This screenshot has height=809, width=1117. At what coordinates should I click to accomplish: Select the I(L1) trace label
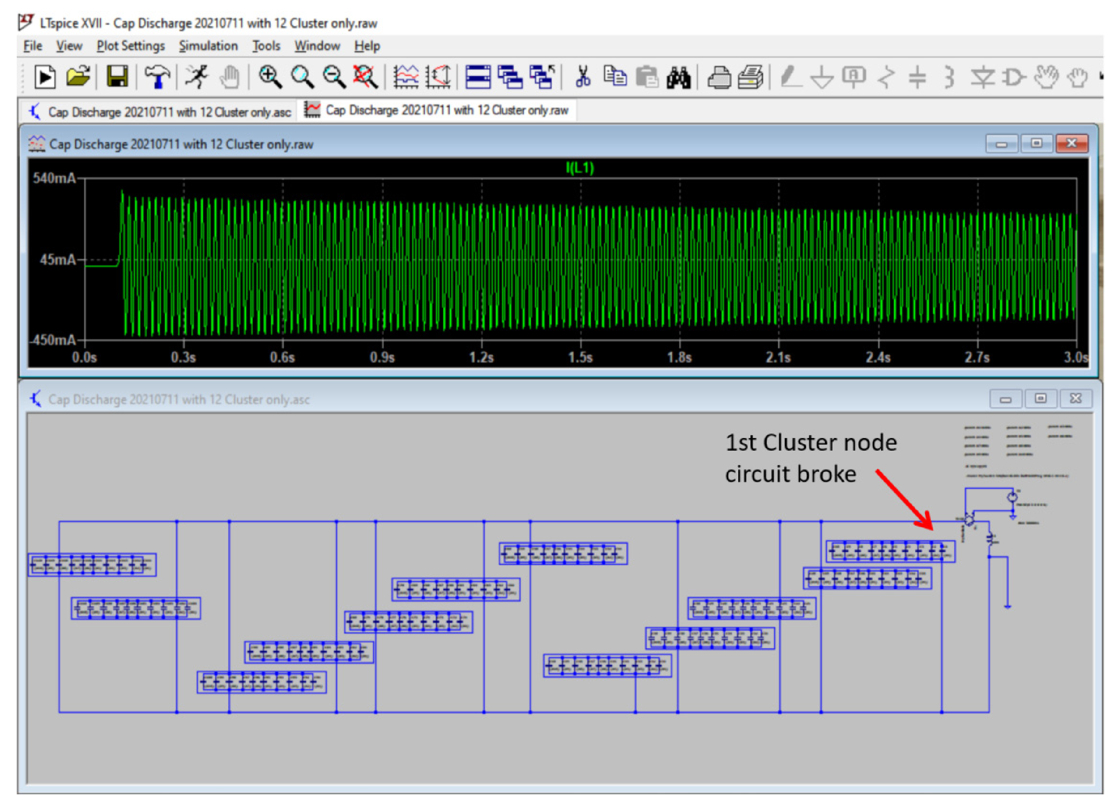click(x=580, y=168)
